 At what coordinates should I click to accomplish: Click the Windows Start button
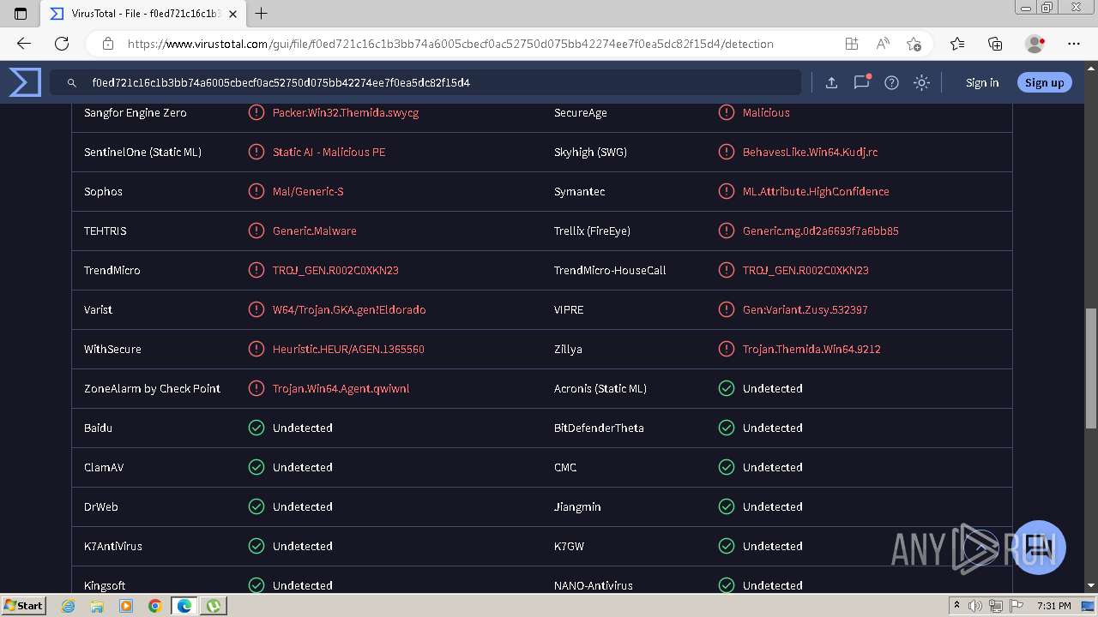point(23,605)
